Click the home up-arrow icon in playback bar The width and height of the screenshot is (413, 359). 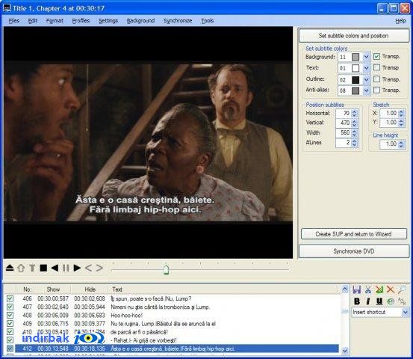click(21, 268)
